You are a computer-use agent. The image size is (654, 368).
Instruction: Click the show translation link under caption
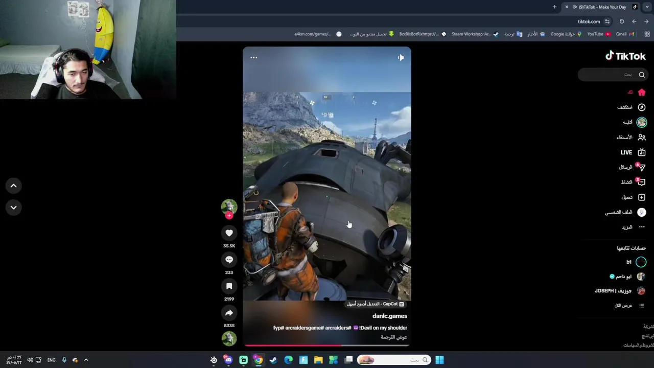[x=393, y=337]
